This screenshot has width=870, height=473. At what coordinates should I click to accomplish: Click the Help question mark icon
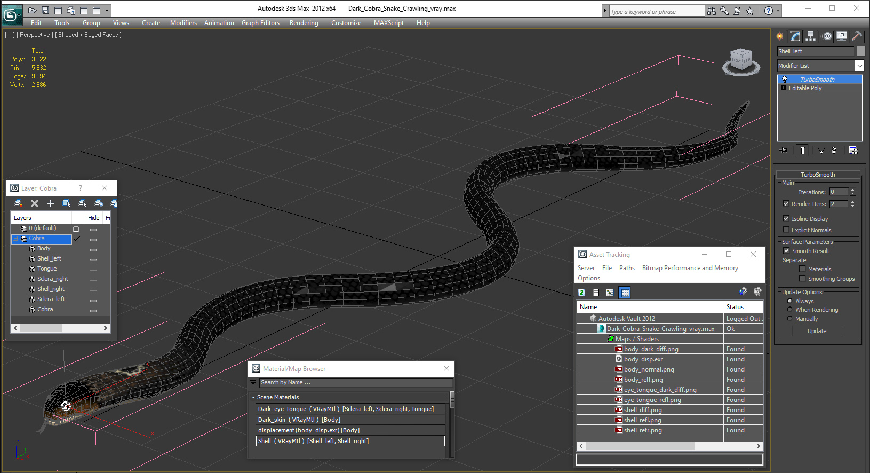coord(768,11)
